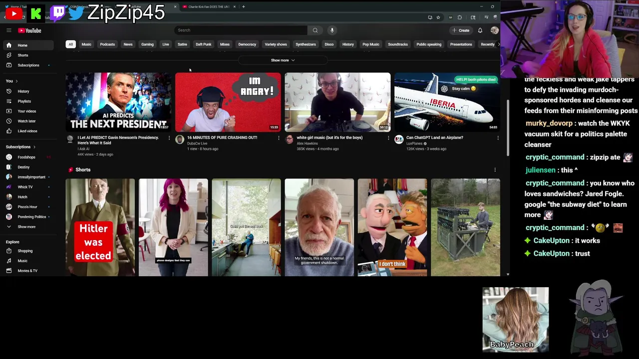The height and width of the screenshot is (359, 639).
Task: Expand the You section chevron
Action: coord(16,81)
